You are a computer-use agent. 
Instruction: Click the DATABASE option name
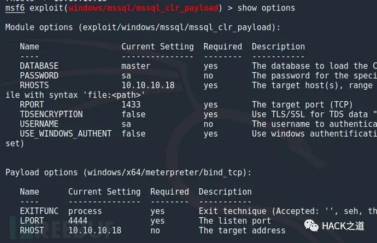pyautogui.click(x=39, y=66)
